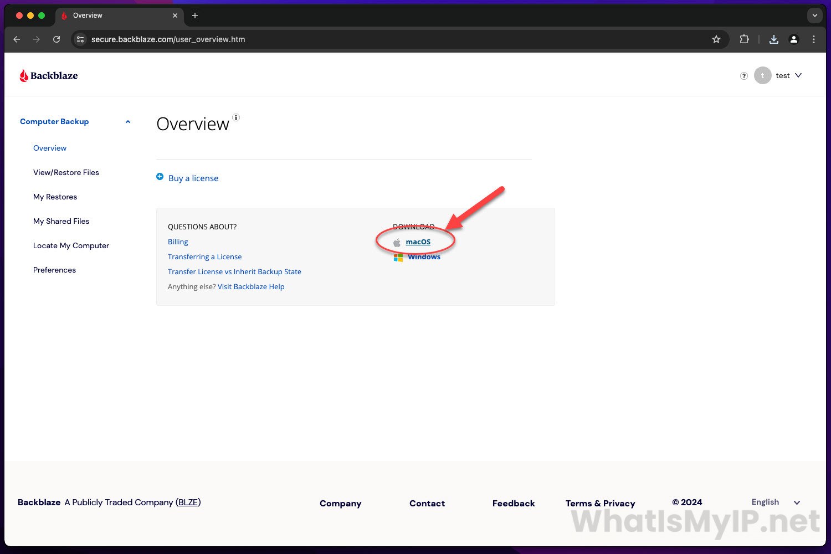Select the Overview browser tab
831x554 pixels.
(119, 16)
